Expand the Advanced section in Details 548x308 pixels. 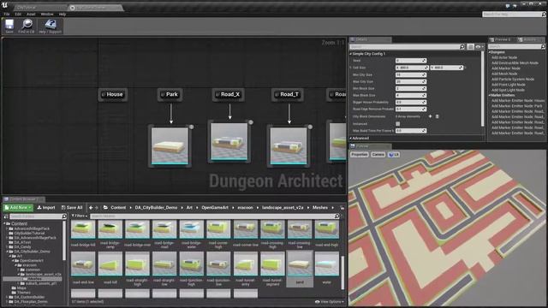(x=351, y=139)
